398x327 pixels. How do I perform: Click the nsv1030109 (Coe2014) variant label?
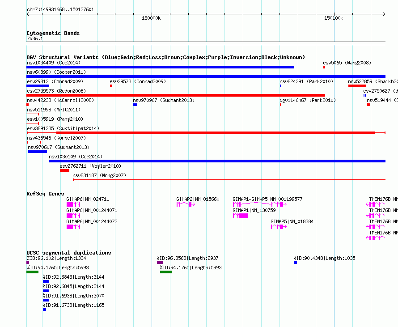76,157
